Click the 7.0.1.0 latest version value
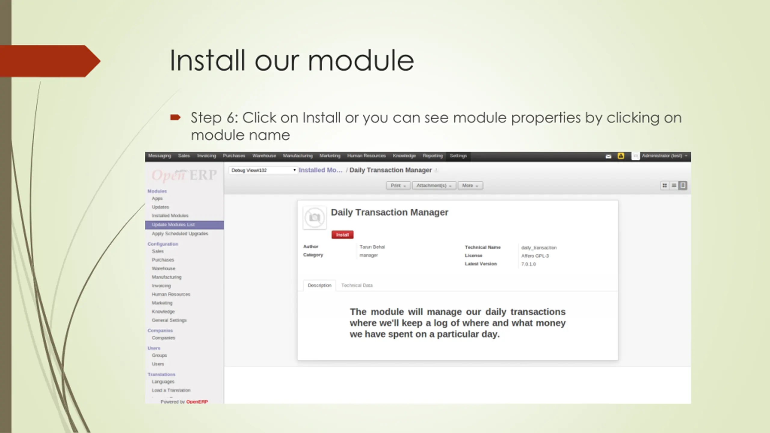770x433 pixels. tap(528, 264)
